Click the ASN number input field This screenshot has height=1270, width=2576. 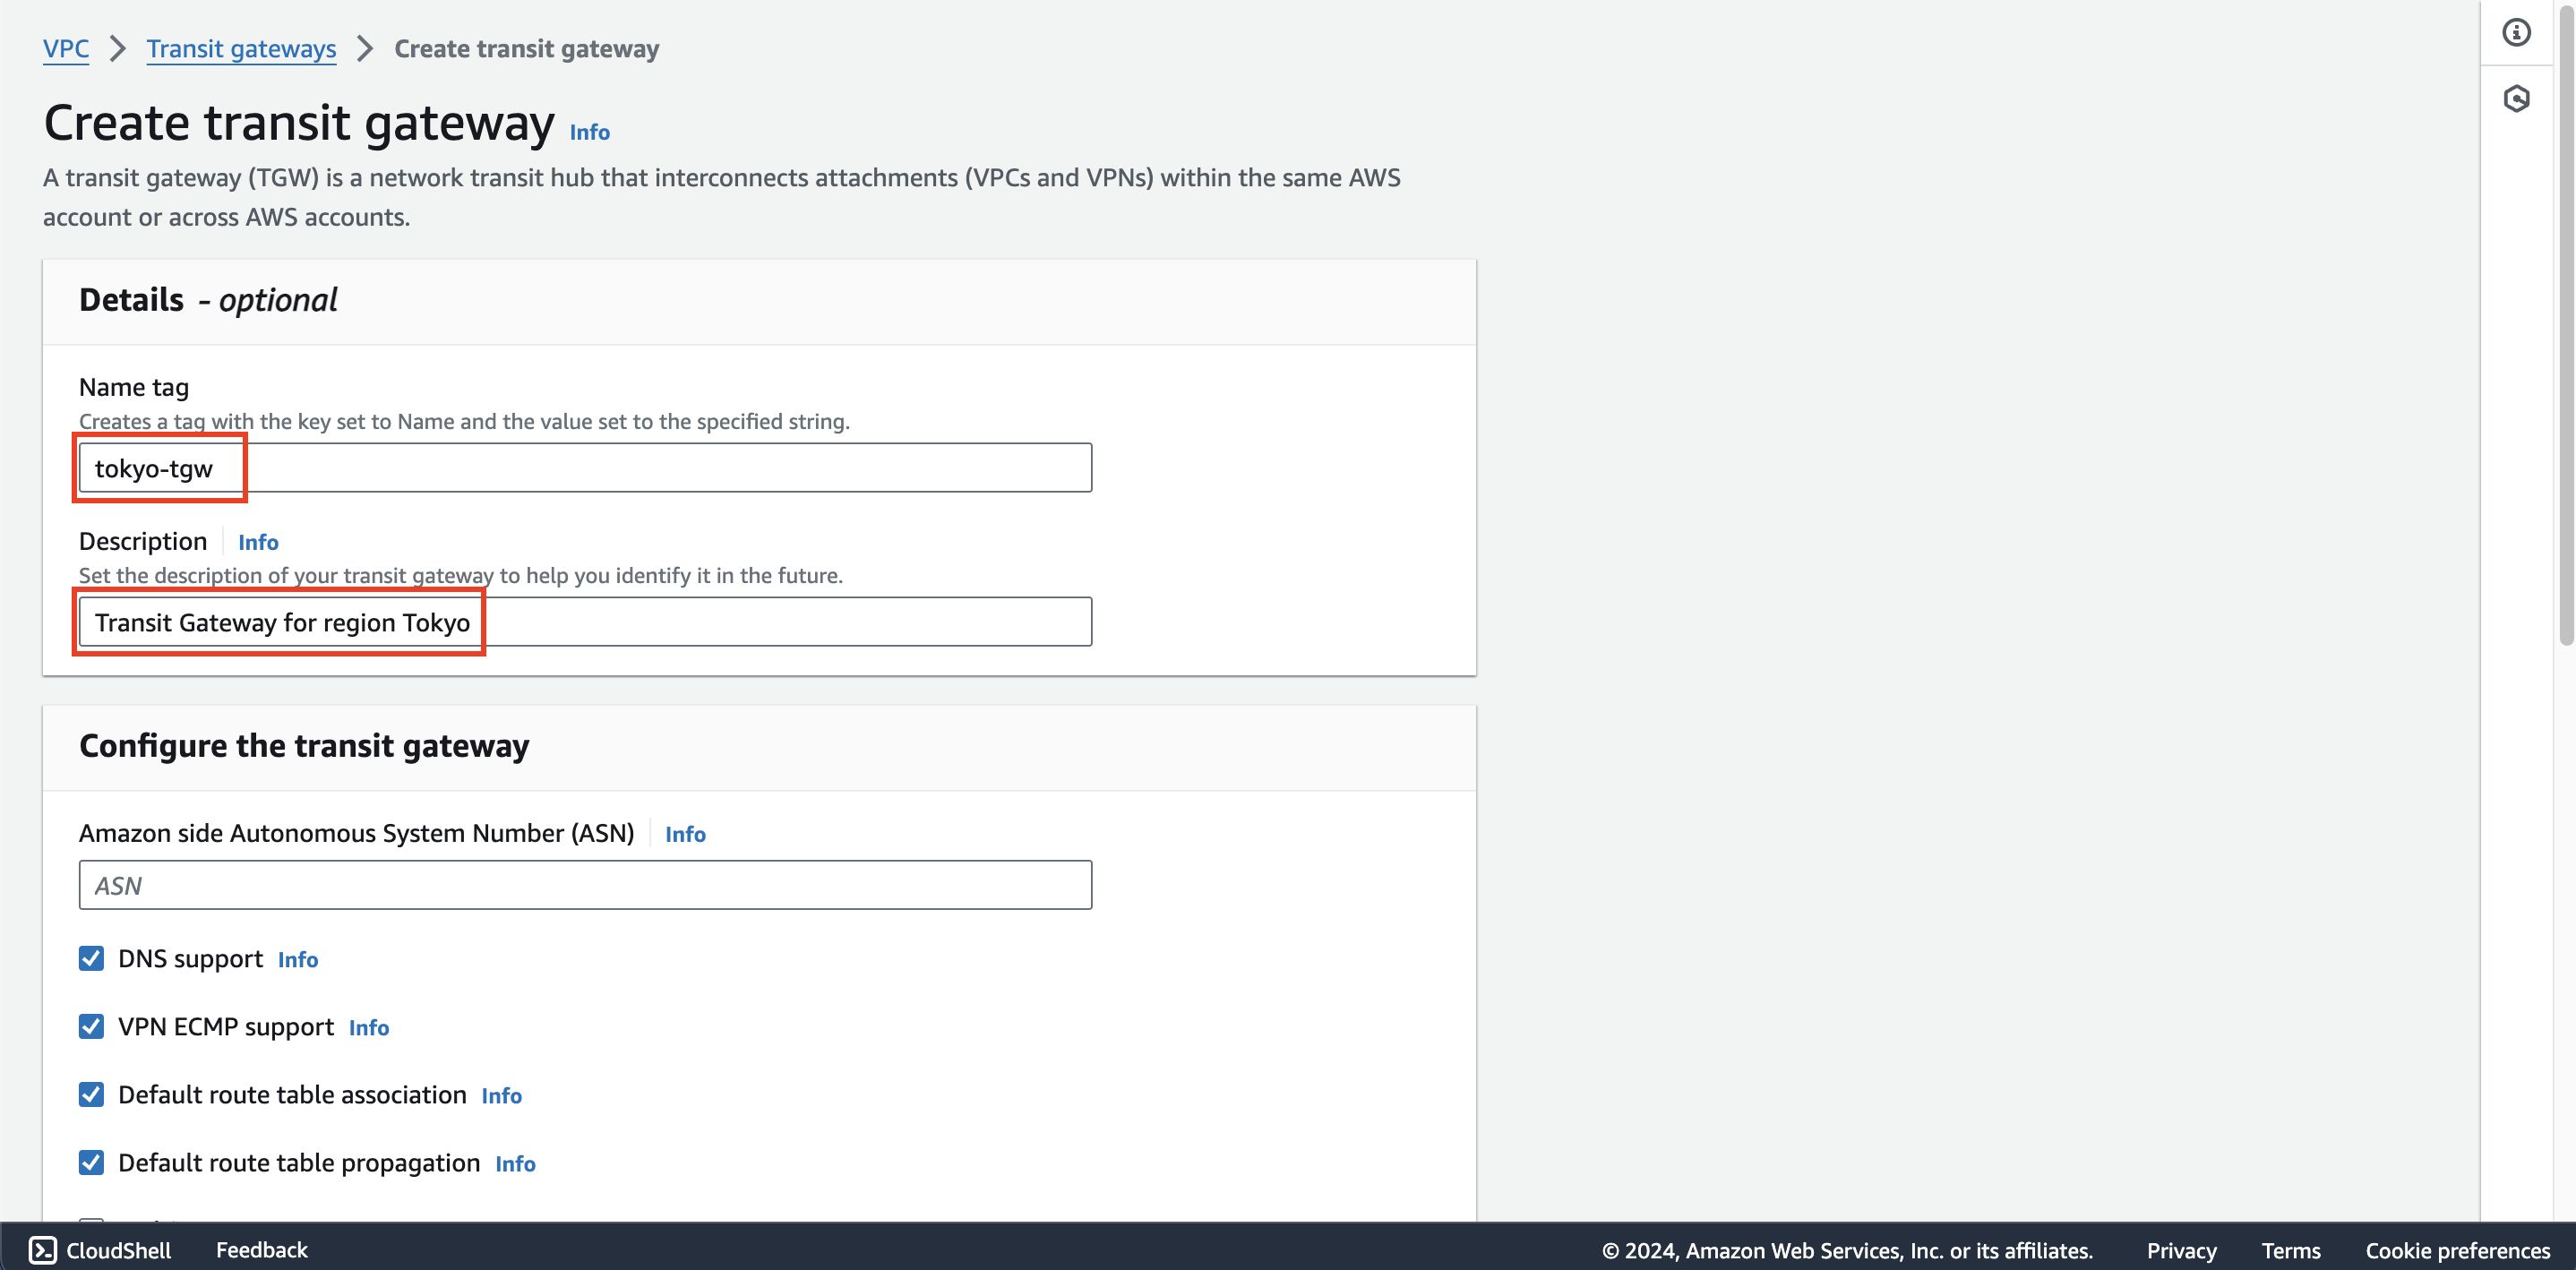585,886
